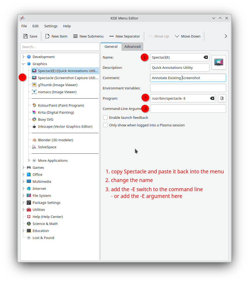
Task: Click the browse file icon beside Program
Action: coord(222,98)
